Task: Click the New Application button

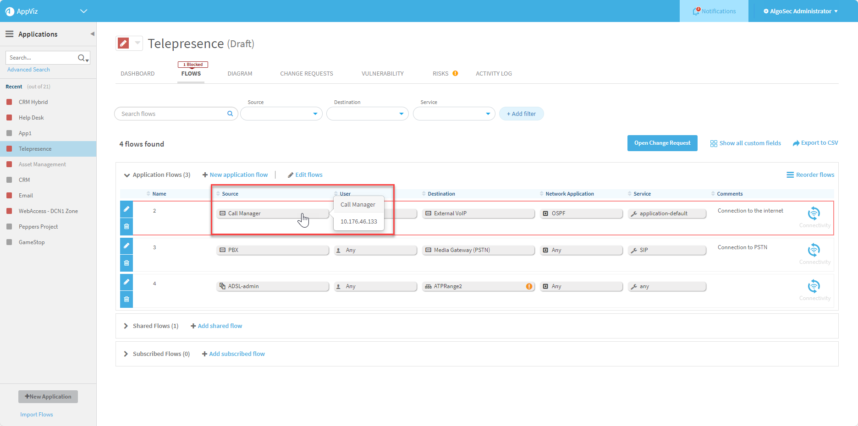Action: 48,396
